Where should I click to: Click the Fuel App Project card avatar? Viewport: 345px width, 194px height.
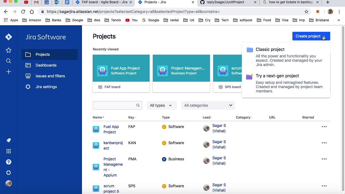[x=102, y=71]
